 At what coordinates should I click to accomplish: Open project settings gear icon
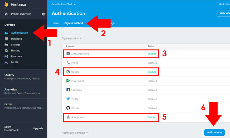[x=43, y=14]
